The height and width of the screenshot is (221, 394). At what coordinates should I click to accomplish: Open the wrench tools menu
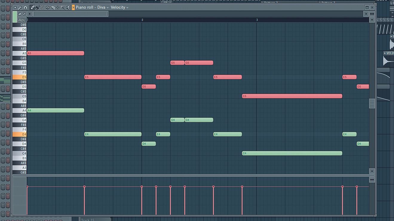[20, 7]
